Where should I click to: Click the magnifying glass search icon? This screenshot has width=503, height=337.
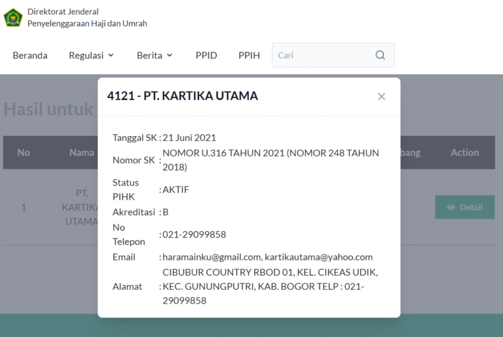(380, 56)
